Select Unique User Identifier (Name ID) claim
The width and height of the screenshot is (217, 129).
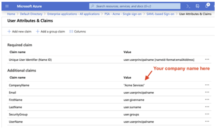pos(30,60)
